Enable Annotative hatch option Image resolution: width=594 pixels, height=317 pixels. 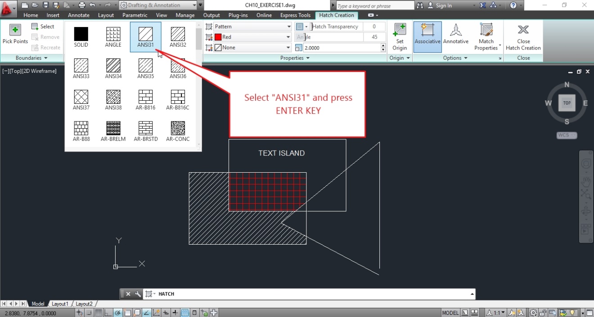[x=456, y=37]
